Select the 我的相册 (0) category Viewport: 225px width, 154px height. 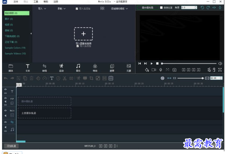17,13
